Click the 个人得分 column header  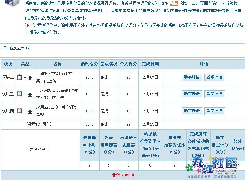(129, 64)
